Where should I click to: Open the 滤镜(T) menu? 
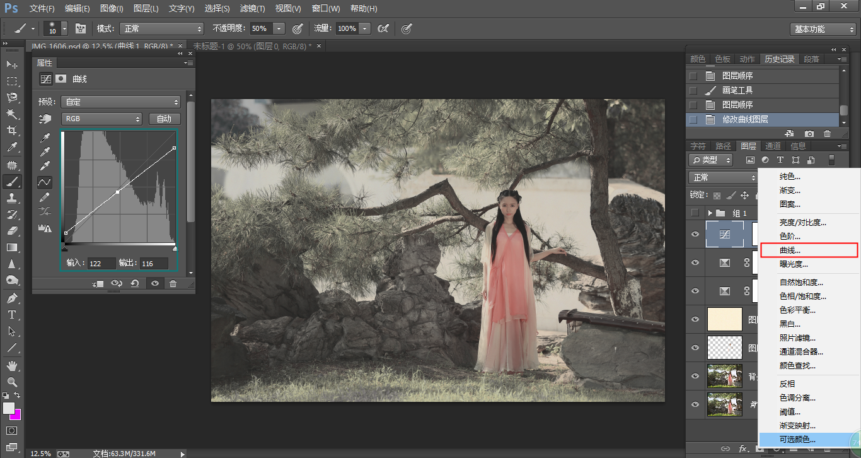(x=252, y=9)
